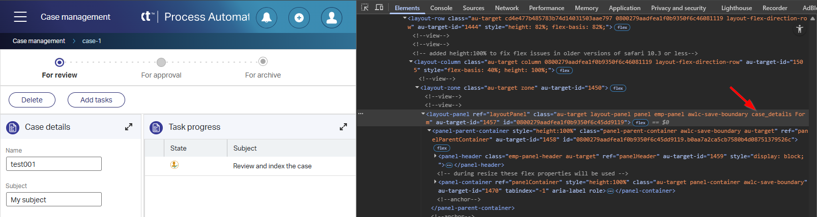Screen dimensions: 817x217
Task: Toggle the DevTools device toolbar icon
Action: (x=379, y=8)
